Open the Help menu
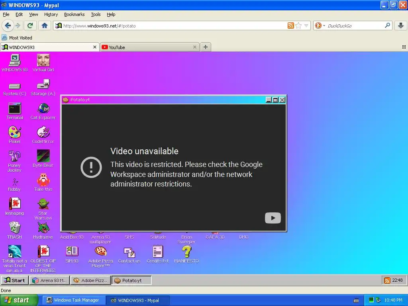 (111, 14)
